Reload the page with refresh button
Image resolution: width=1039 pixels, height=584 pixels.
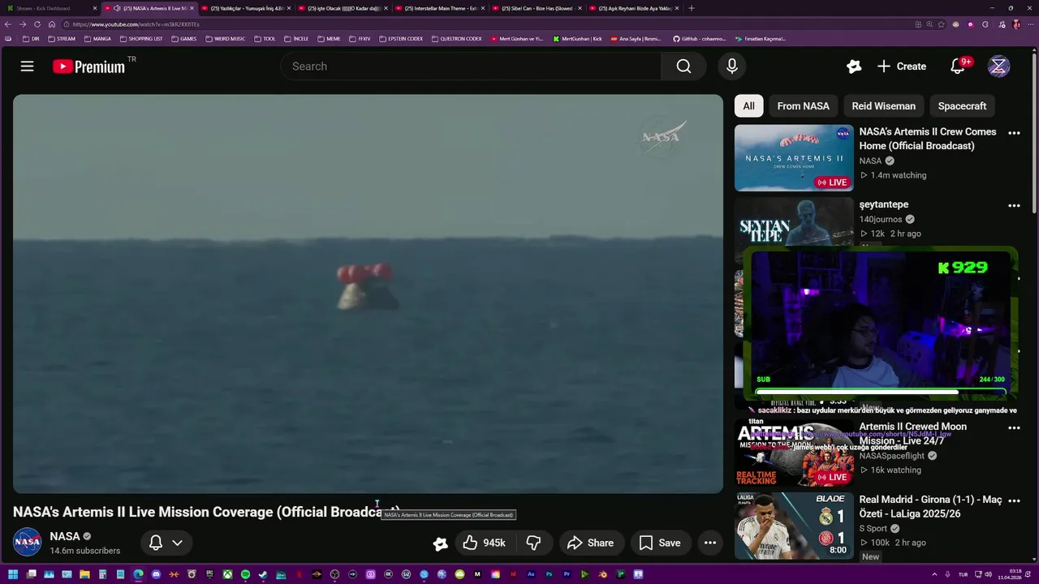click(x=37, y=24)
